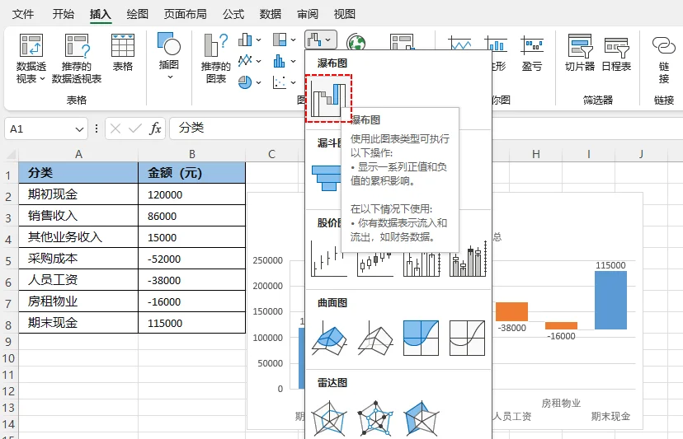Switch to the 视图 tab
This screenshot has height=439, width=683.
click(345, 14)
